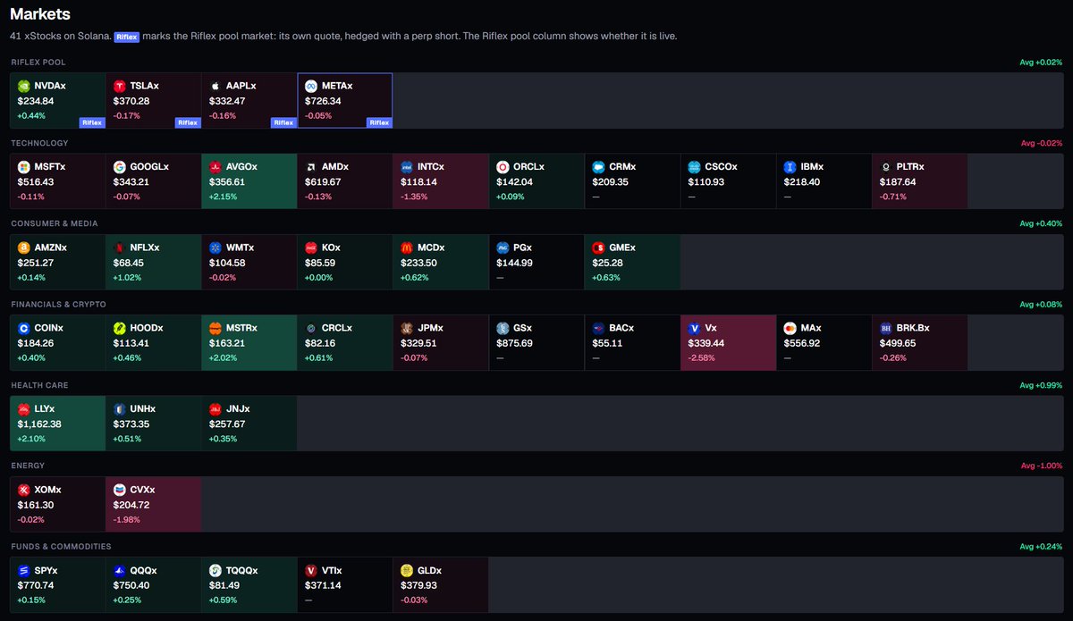
Task: Click the NFLXx Netflix logo icon
Action: [x=119, y=248]
